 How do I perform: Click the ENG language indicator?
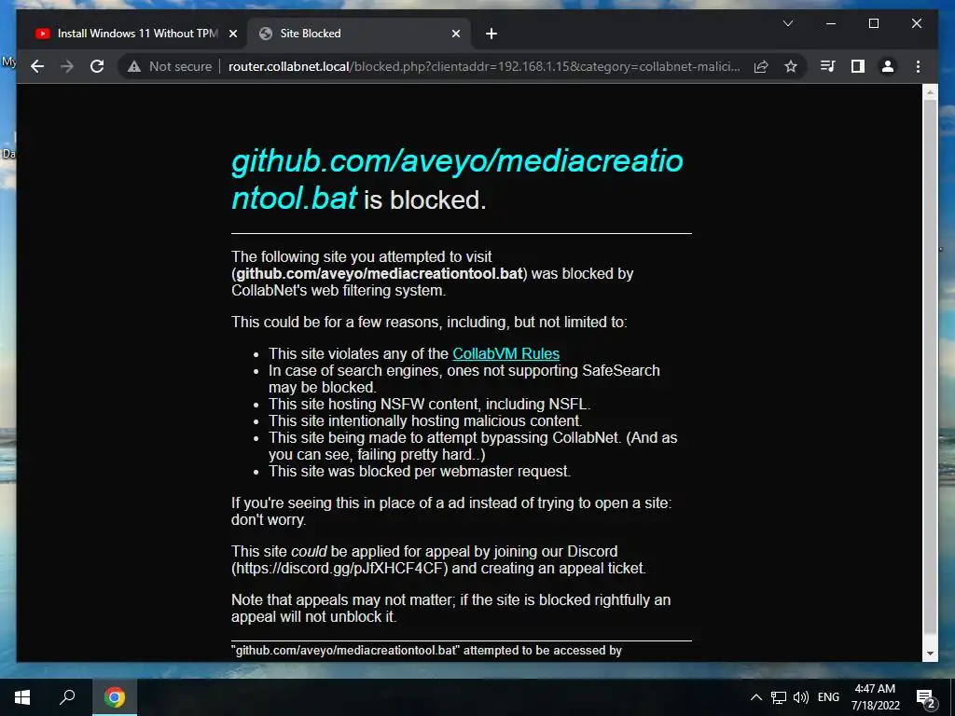828,697
